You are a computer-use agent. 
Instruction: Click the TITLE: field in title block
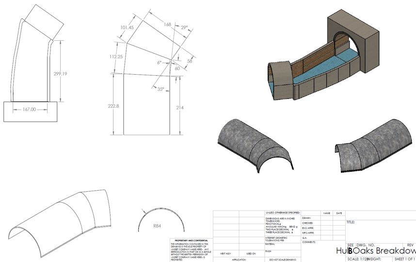click(351, 222)
